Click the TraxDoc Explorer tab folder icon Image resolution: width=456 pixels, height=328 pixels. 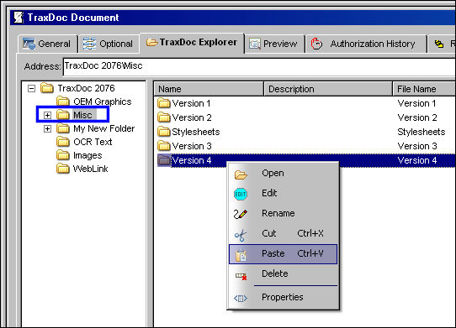[151, 42]
